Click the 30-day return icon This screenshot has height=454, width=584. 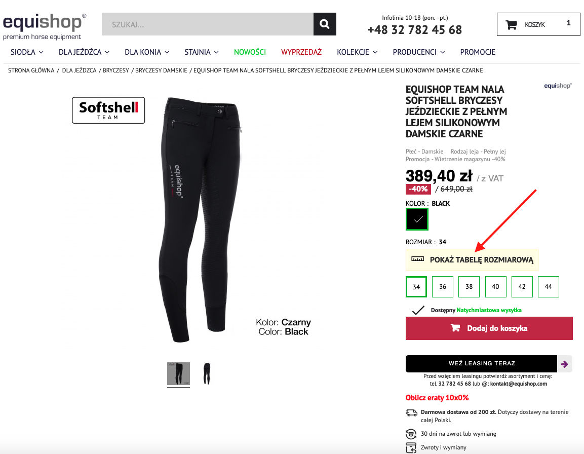pyautogui.click(x=411, y=434)
